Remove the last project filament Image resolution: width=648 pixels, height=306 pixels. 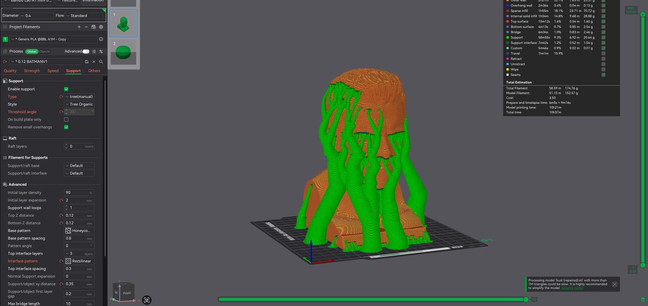[86, 27]
